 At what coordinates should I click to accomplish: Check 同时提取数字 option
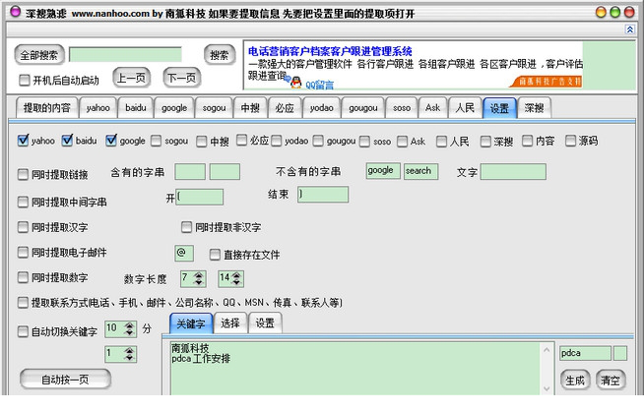click(x=23, y=277)
